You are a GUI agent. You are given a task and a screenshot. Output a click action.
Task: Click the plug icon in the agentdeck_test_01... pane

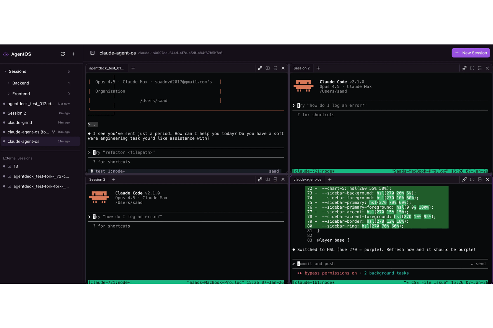(260, 68)
